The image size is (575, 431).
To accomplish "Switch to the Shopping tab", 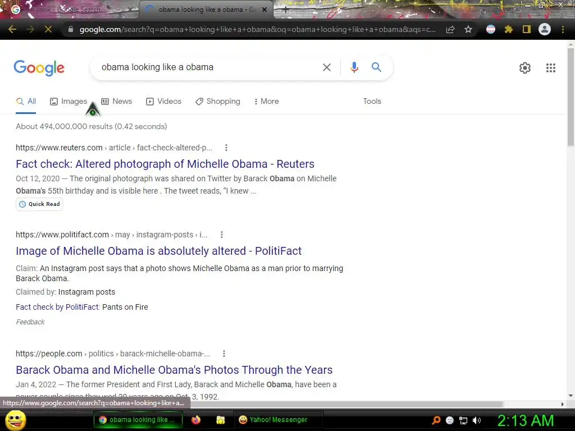I will pyautogui.click(x=218, y=102).
